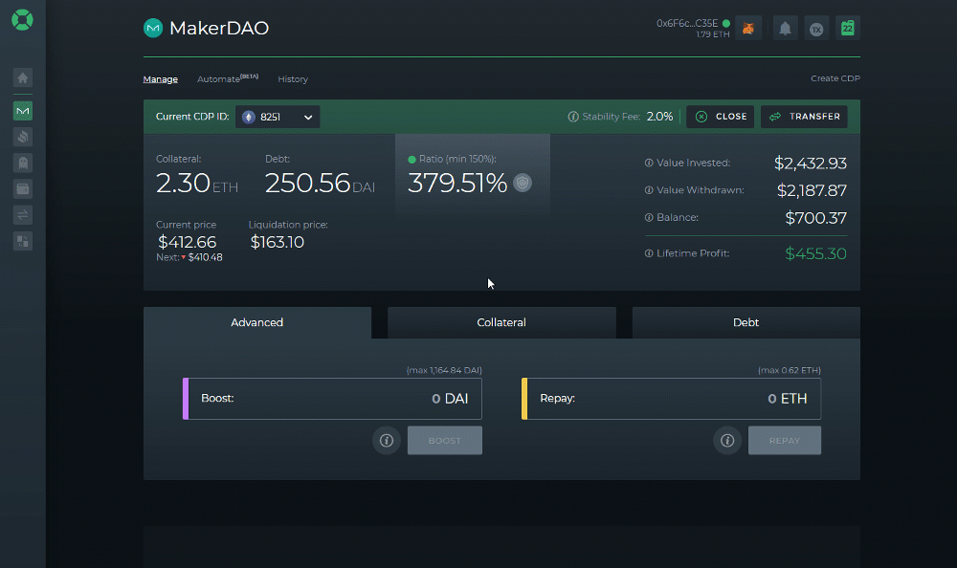
Task: Show Stability Fee info icon
Action: (573, 117)
